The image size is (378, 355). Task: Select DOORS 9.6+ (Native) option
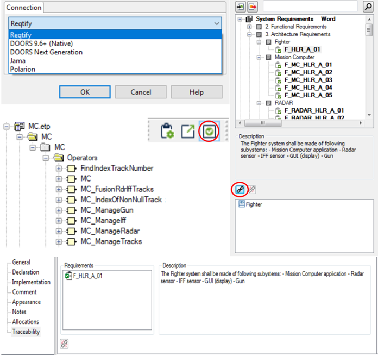point(41,43)
